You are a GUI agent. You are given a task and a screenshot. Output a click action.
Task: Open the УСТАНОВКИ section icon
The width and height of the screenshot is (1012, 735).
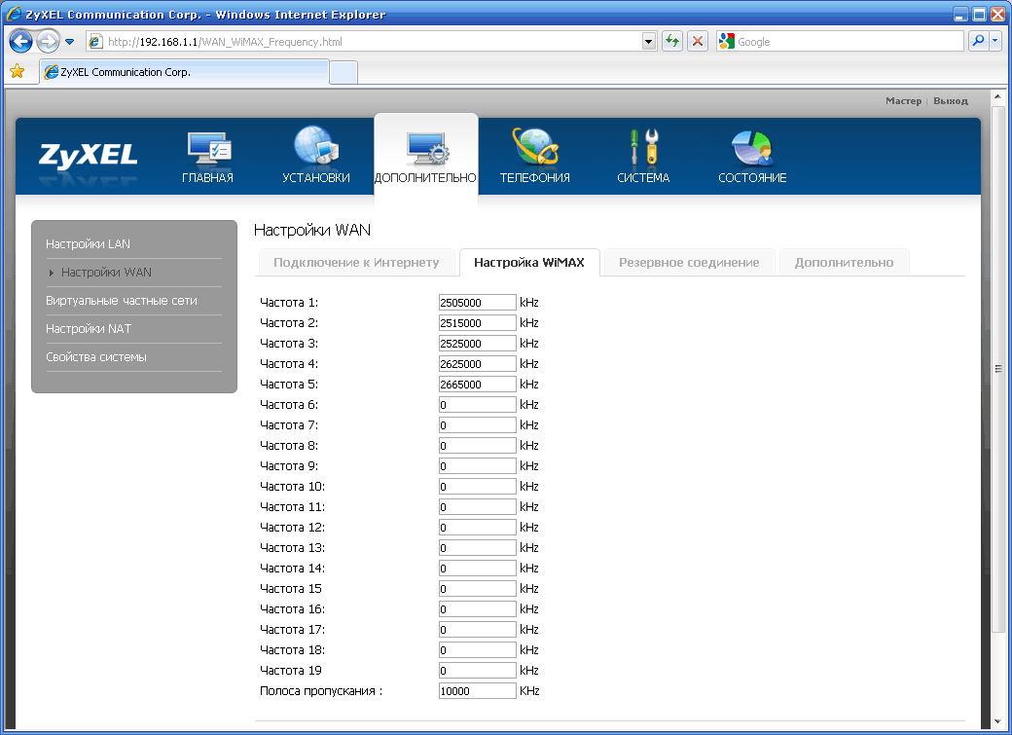[x=316, y=147]
